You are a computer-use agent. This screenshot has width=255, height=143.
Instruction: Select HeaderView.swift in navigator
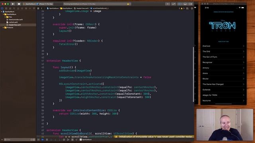pyautogui.click(x=15, y=25)
